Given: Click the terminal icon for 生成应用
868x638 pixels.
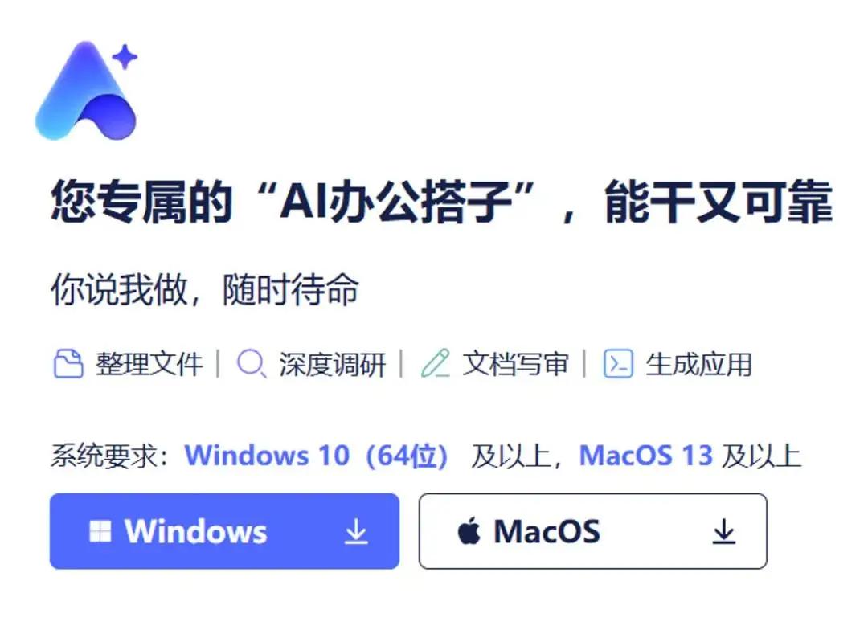Looking at the screenshot, I should coord(618,363).
